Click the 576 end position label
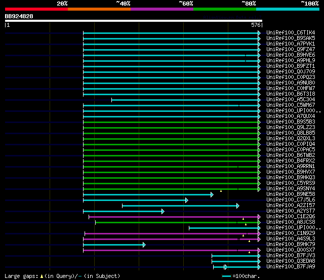 pyautogui.click(x=256, y=25)
